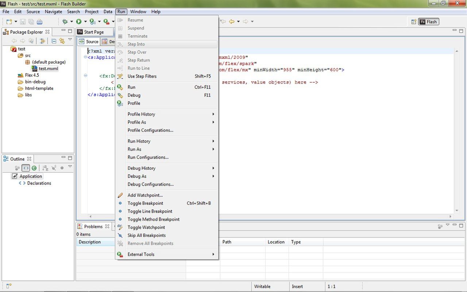Choose Toggle Line Breakpoint entry
467x292 pixels.
tap(167, 211)
